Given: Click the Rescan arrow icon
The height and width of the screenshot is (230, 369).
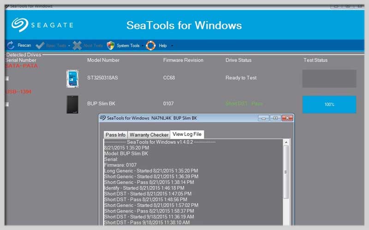Looking at the screenshot, I should click(x=11, y=45).
